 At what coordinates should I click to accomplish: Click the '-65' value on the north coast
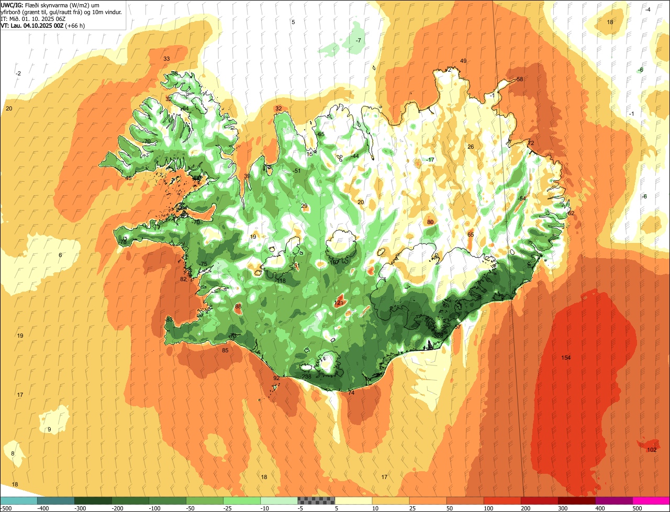click(x=320, y=134)
